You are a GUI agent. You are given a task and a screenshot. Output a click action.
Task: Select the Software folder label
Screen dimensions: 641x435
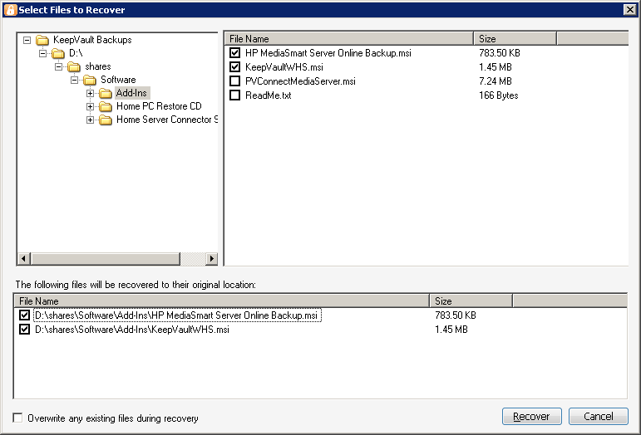click(118, 80)
